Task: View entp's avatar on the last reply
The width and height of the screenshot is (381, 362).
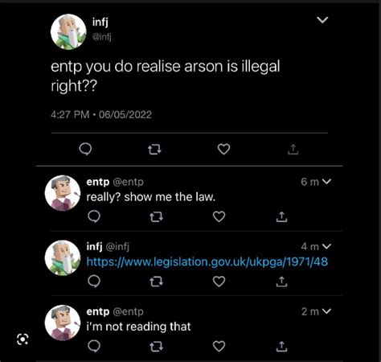Action: click(x=63, y=323)
